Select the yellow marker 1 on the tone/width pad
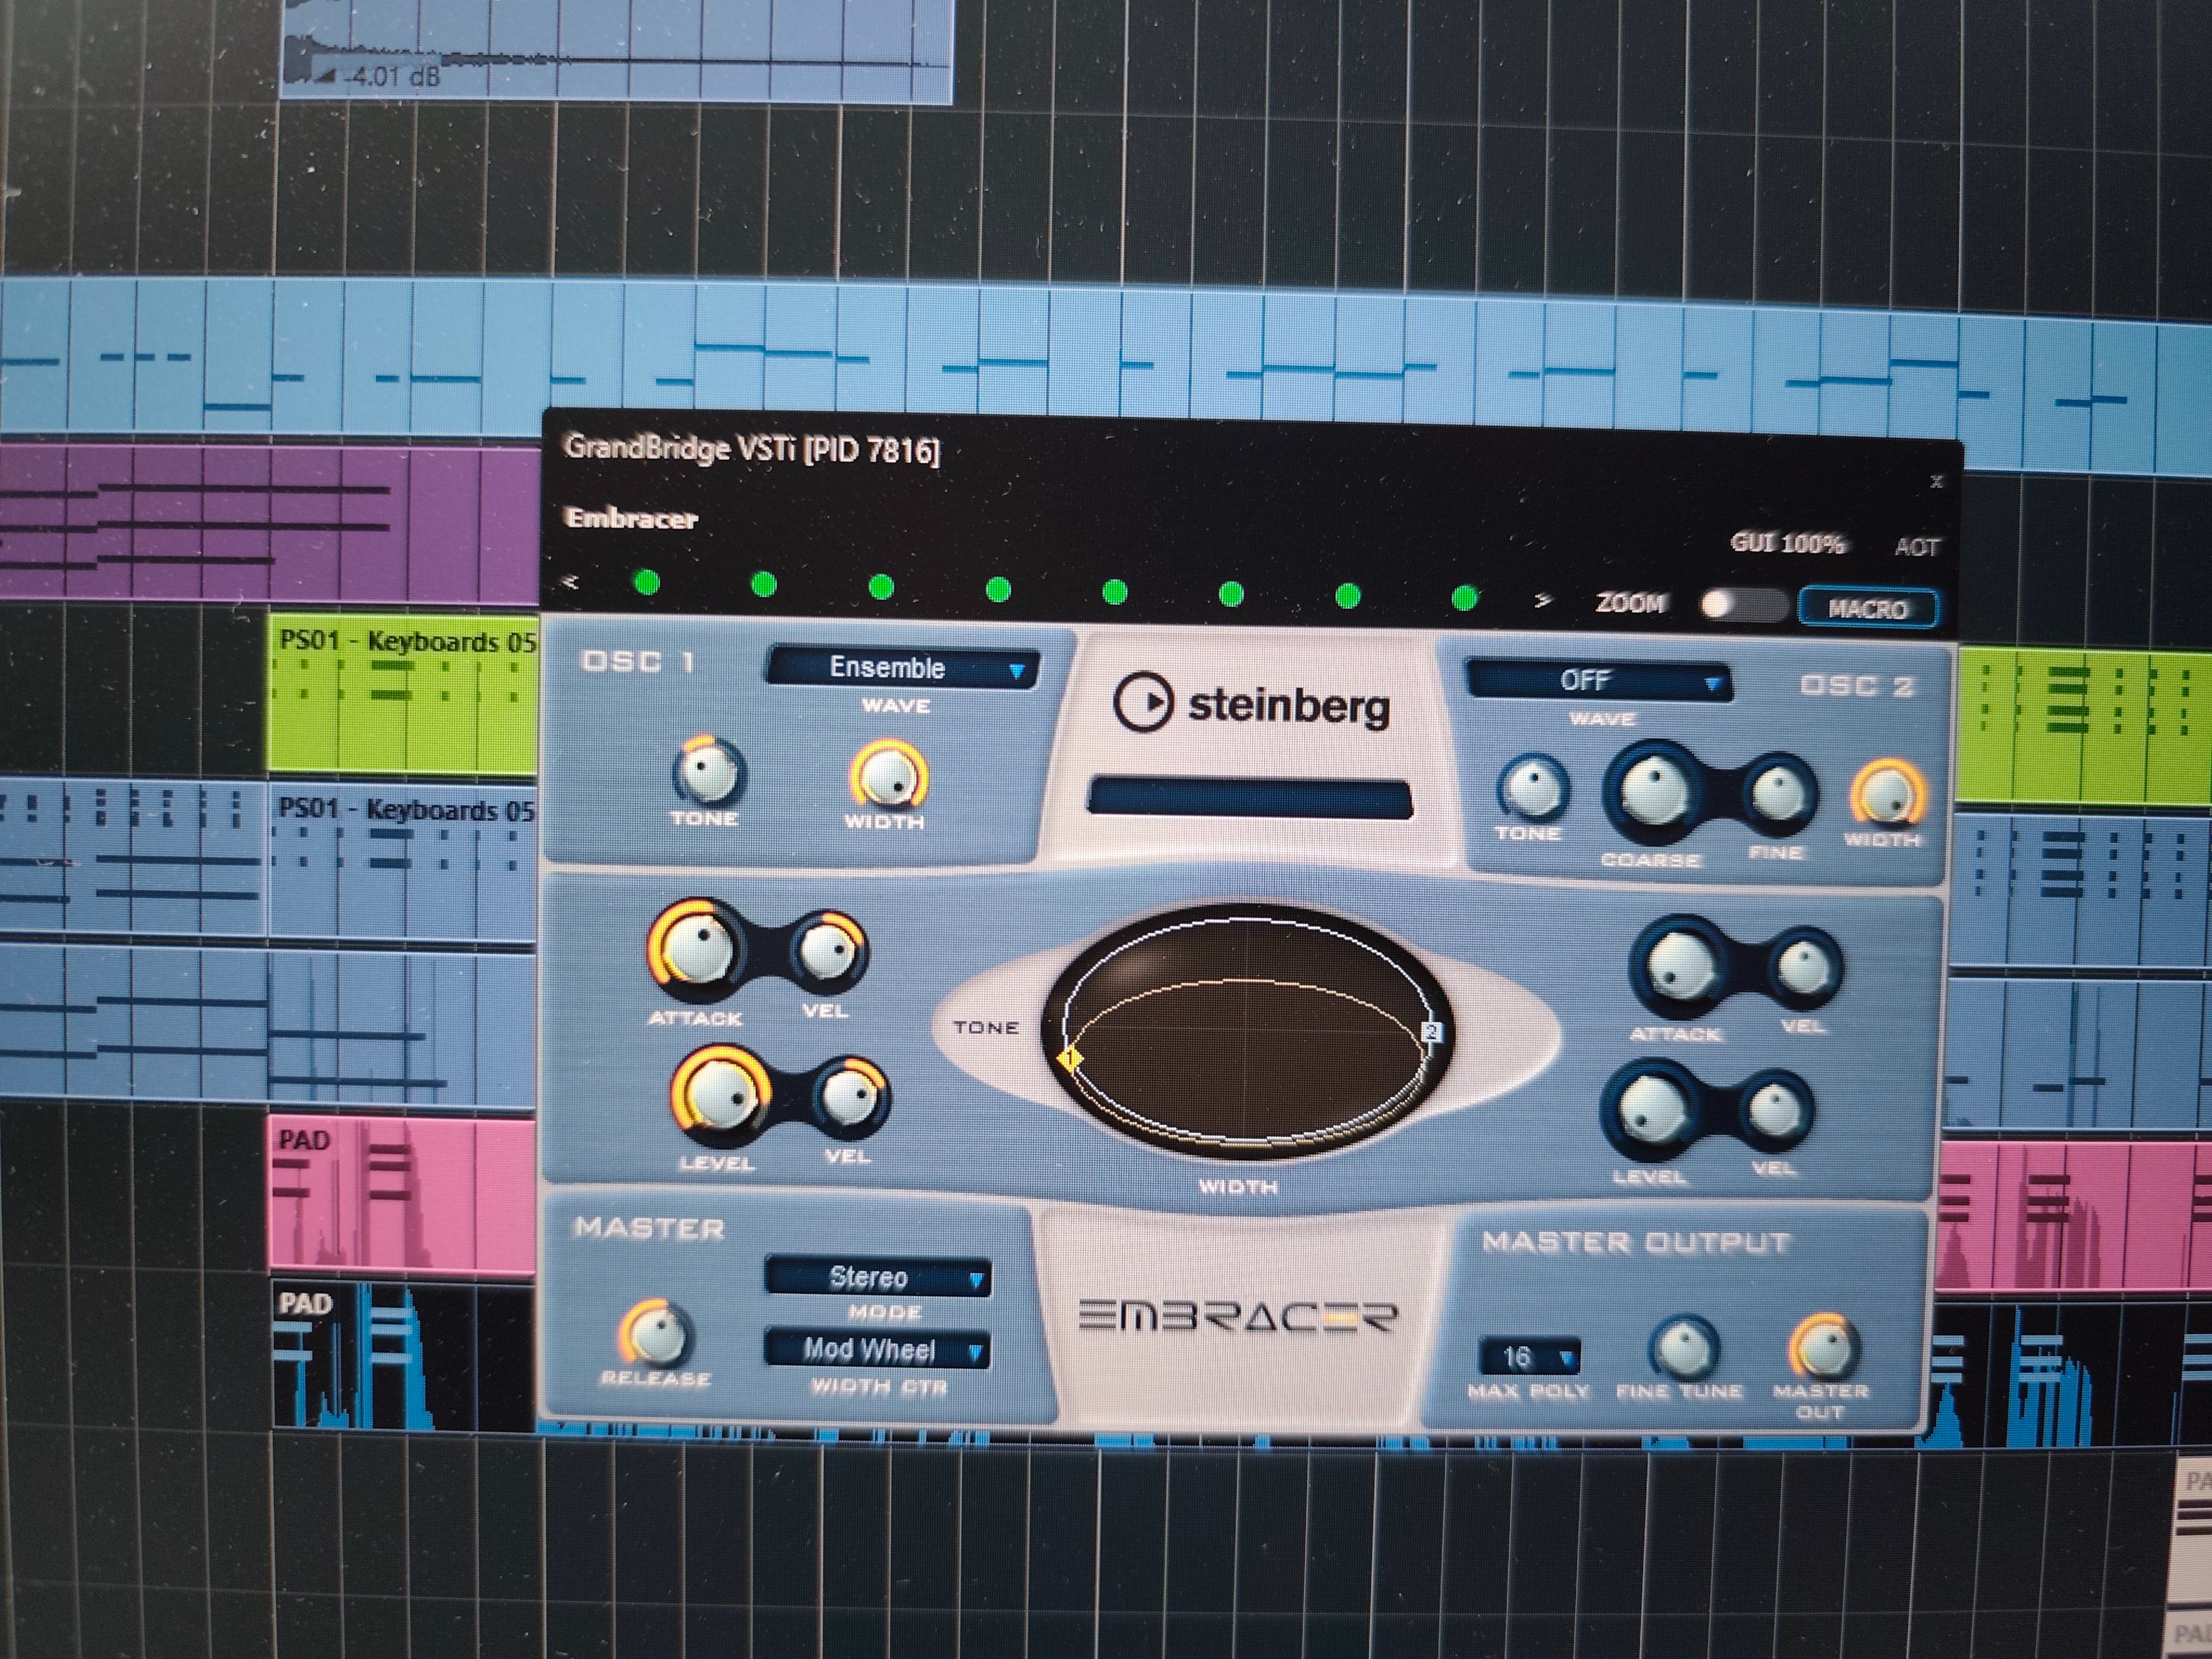This screenshot has height=1659, width=2212. [1070, 1058]
